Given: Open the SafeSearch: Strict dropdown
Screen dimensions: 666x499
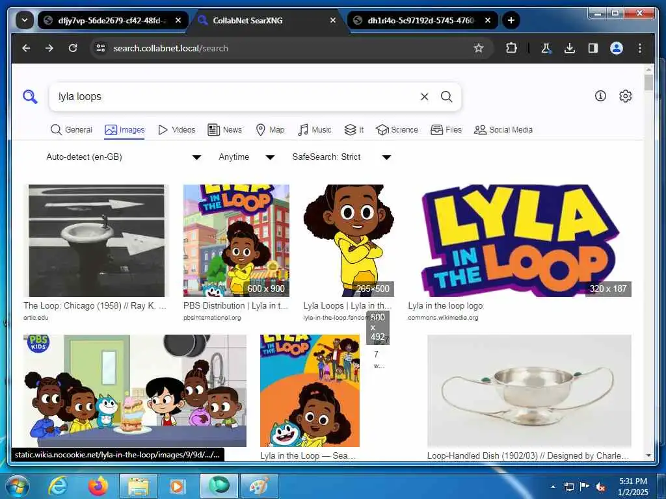Looking at the screenshot, I should [341, 157].
